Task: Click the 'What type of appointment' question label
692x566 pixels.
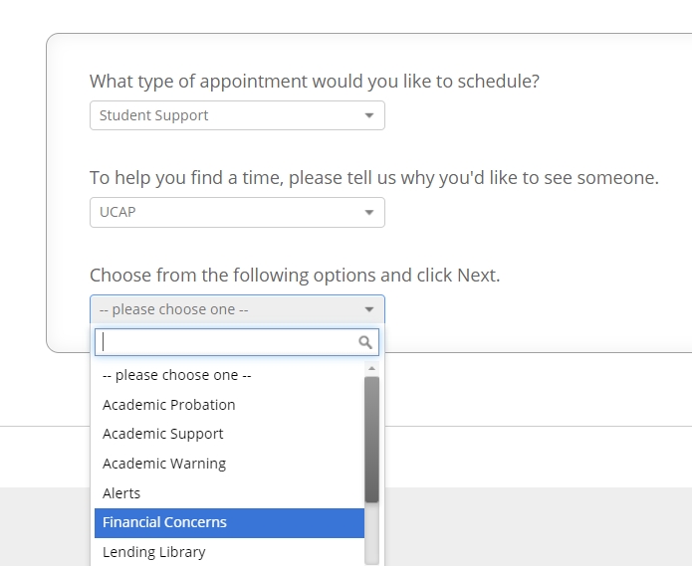Action: point(315,82)
